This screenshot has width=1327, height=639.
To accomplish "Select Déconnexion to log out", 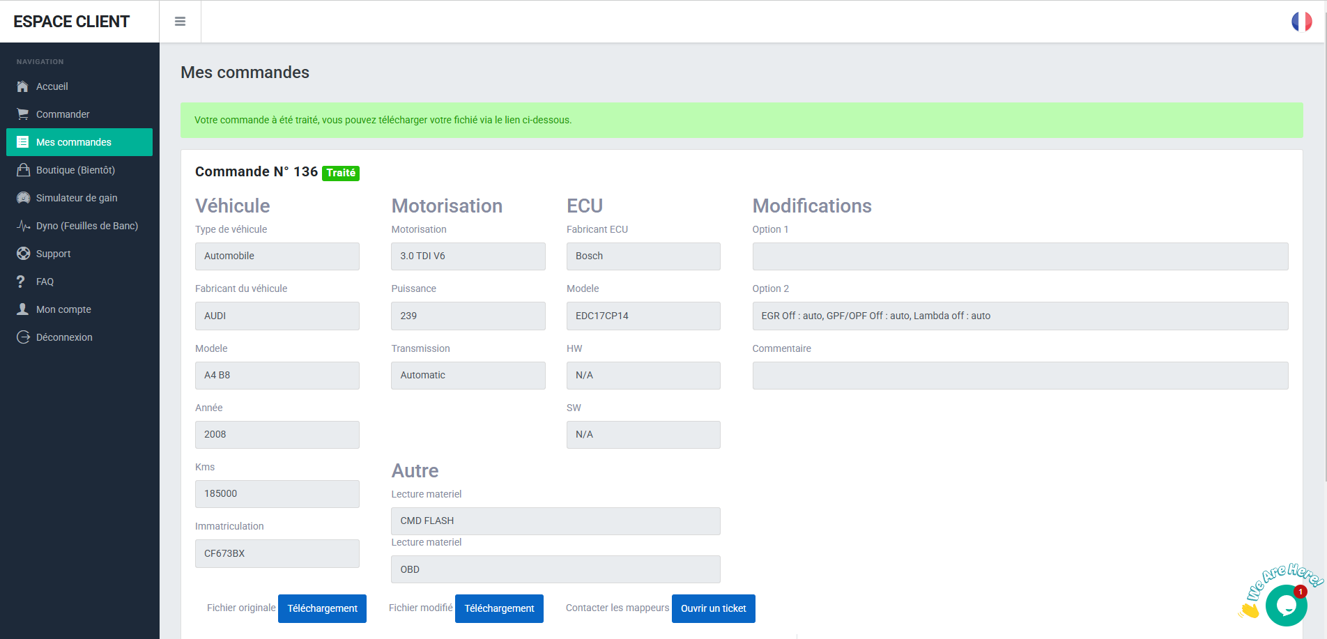I will tap(64, 337).
